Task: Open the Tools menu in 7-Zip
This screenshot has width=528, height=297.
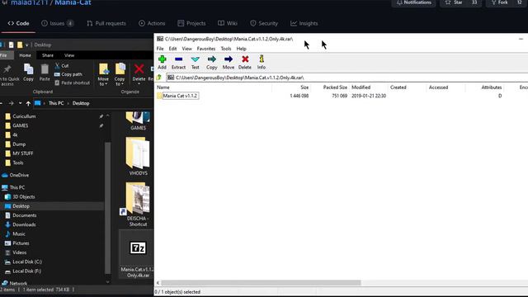Action: (226, 49)
